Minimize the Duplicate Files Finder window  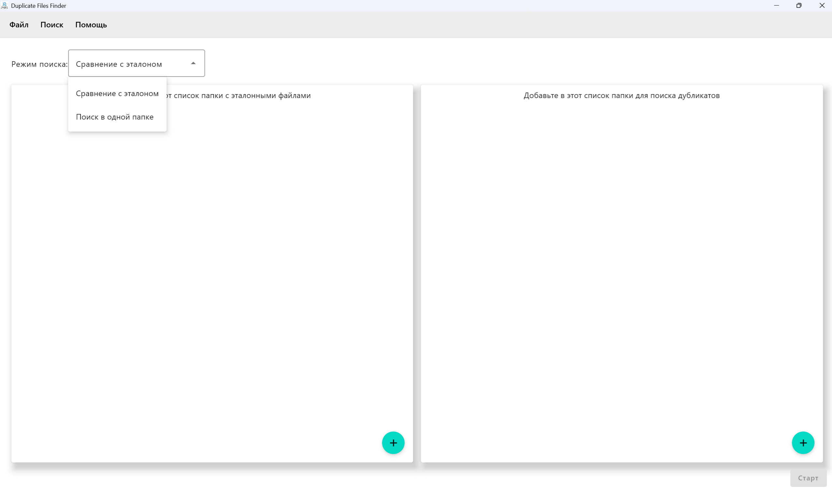click(776, 5)
